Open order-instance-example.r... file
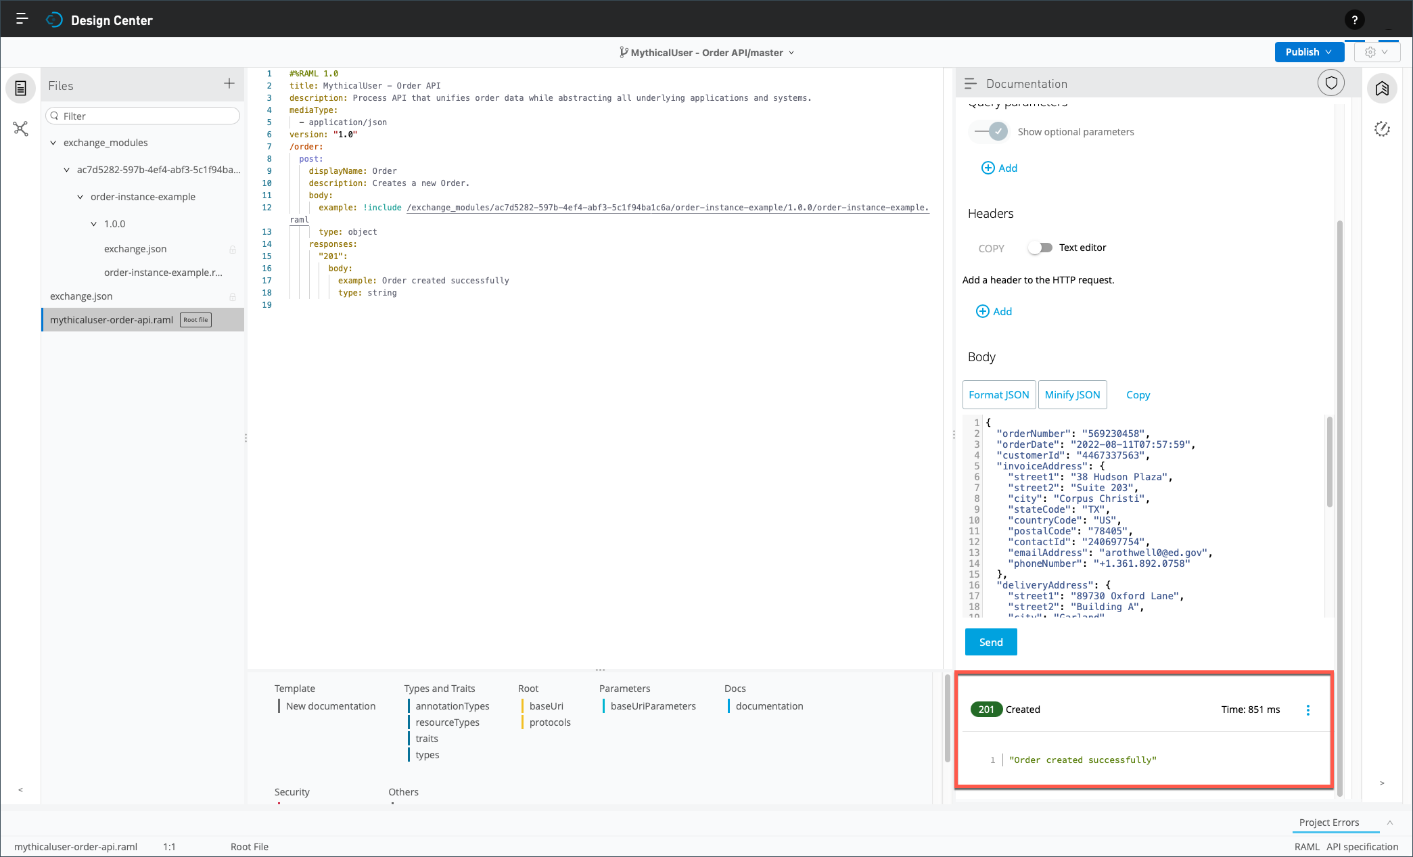The width and height of the screenshot is (1413, 857). 163,273
